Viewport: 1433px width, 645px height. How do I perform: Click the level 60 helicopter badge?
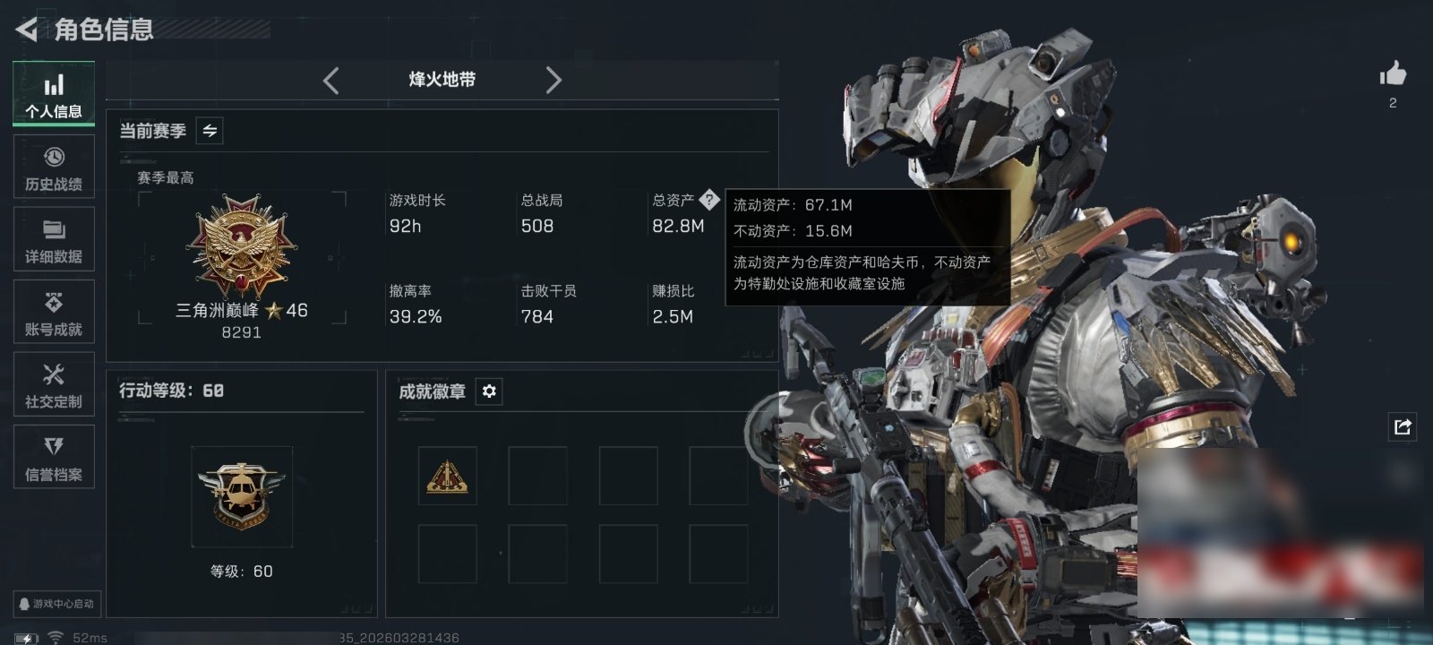241,495
